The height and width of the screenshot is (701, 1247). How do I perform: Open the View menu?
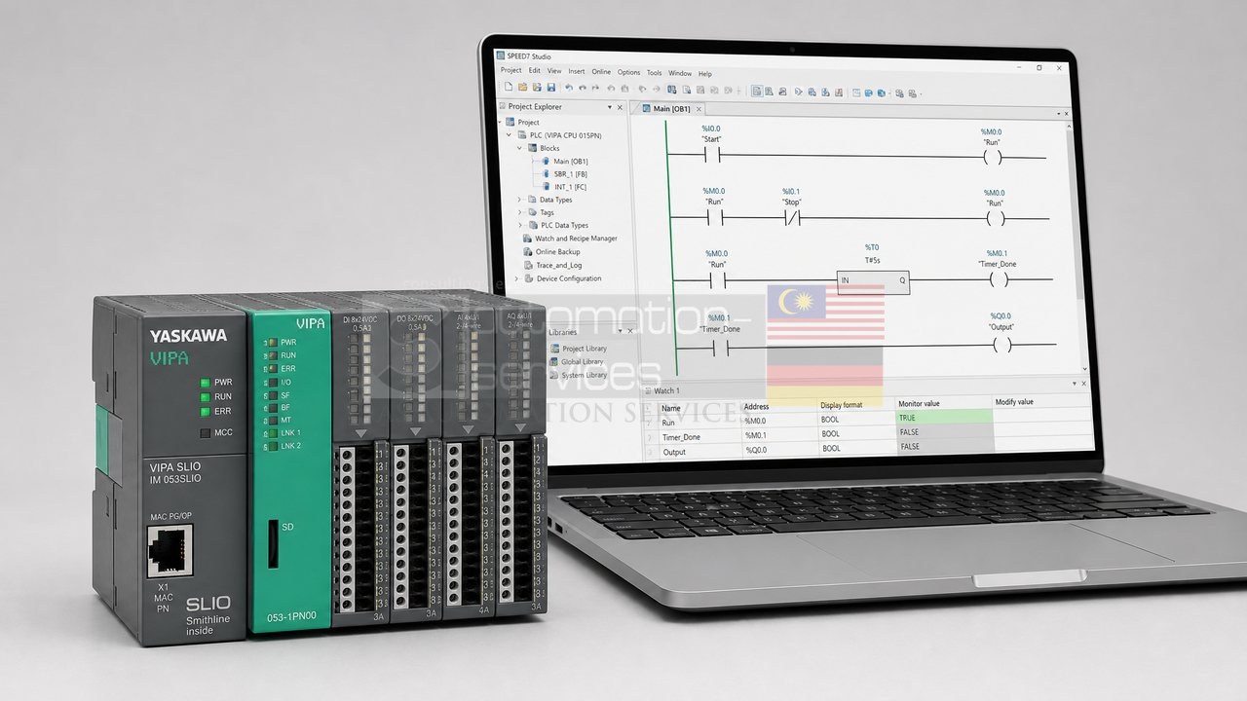click(x=554, y=71)
